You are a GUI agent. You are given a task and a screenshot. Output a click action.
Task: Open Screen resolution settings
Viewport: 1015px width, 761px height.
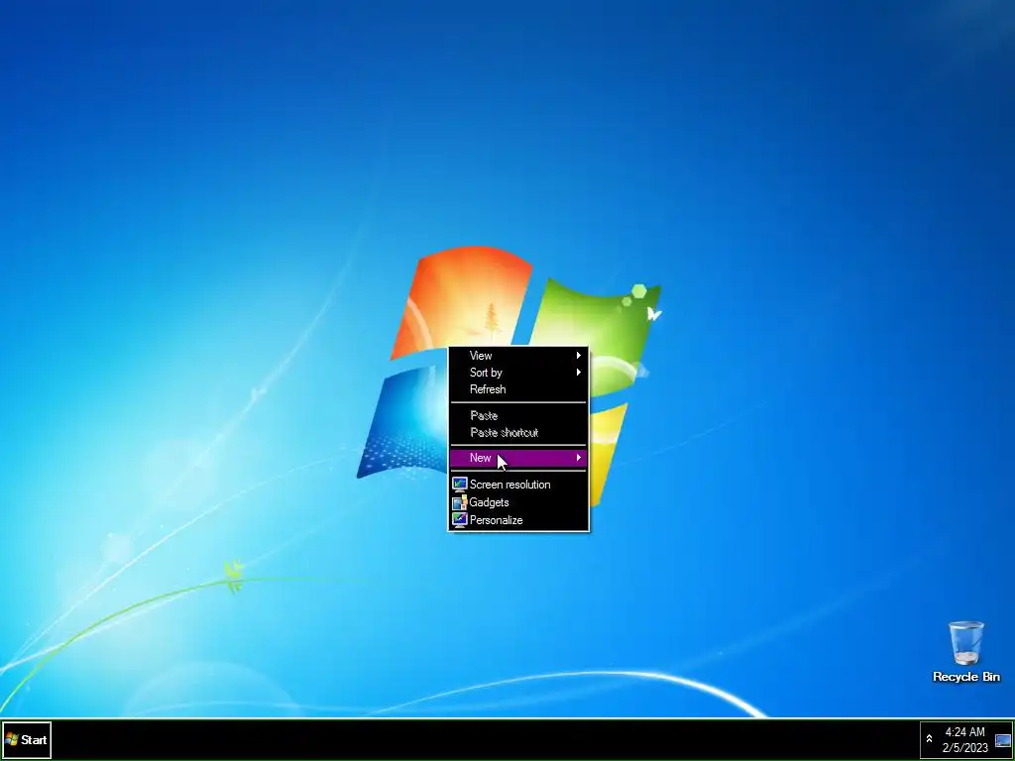518,484
